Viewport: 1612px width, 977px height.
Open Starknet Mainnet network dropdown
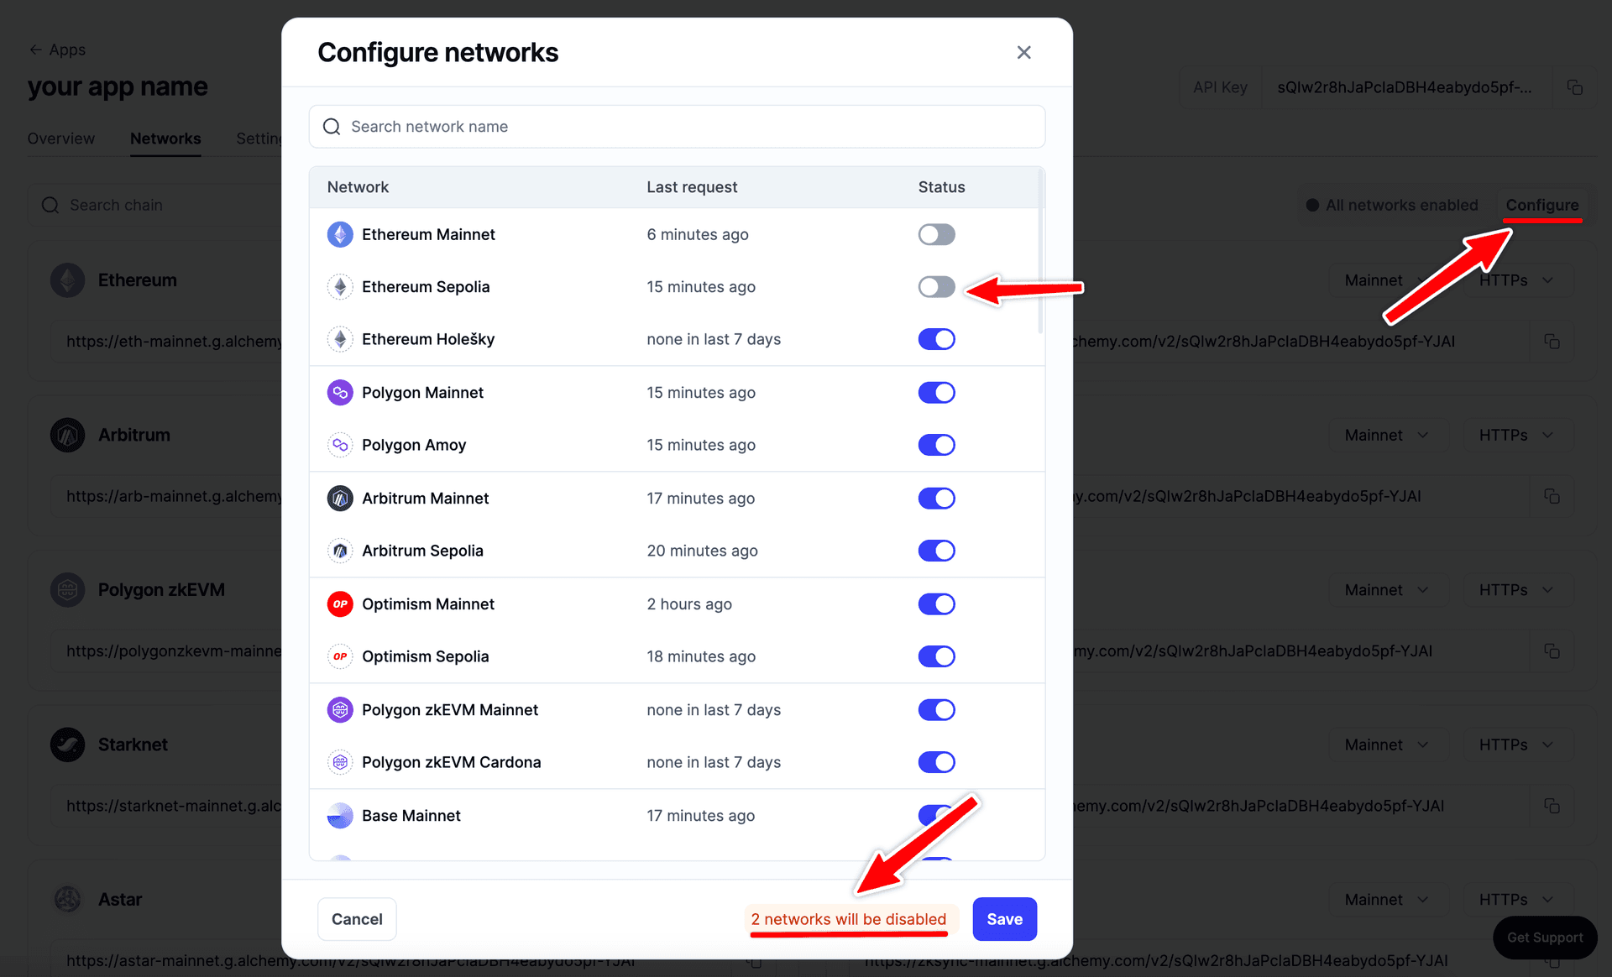(x=1387, y=745)
